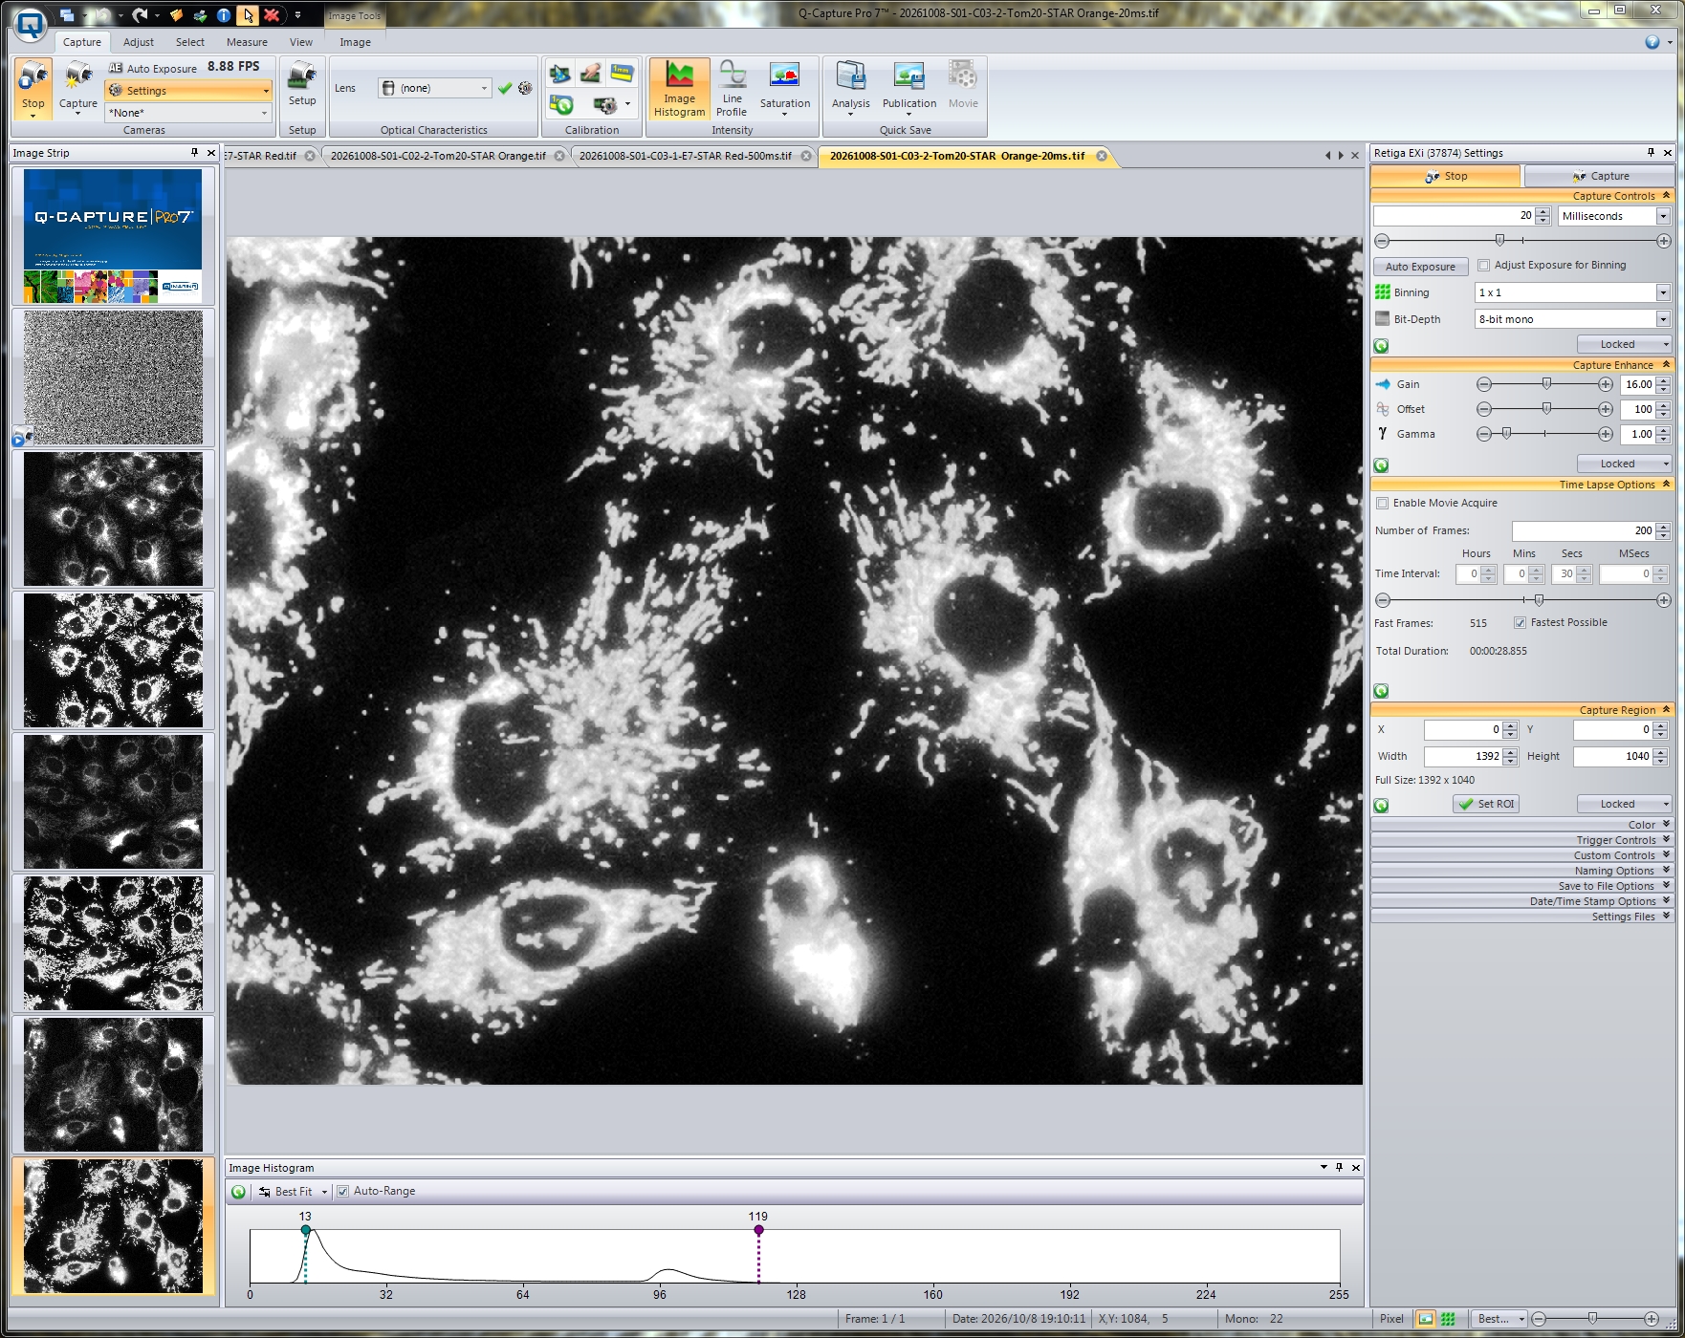This screenshot has width=1685, height=1338.
Task: Switch to the View ribbon tab
Action: tap(301, 42)
